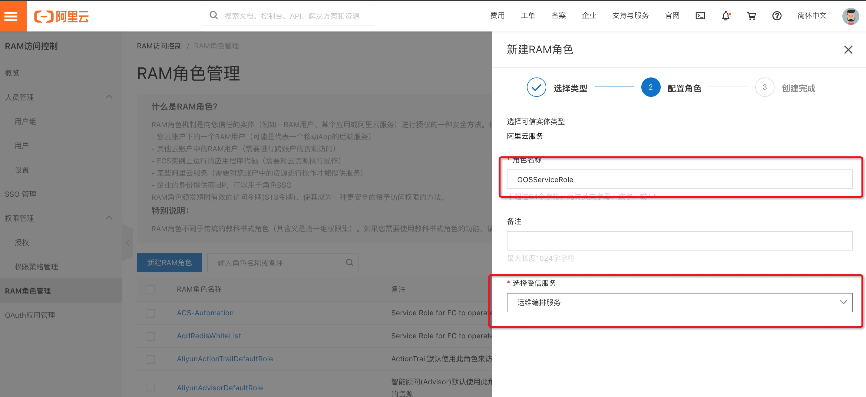866x397 pixels.
Task: Open the AliyunActionTrailDefaultRole role link
Action: 225,359
